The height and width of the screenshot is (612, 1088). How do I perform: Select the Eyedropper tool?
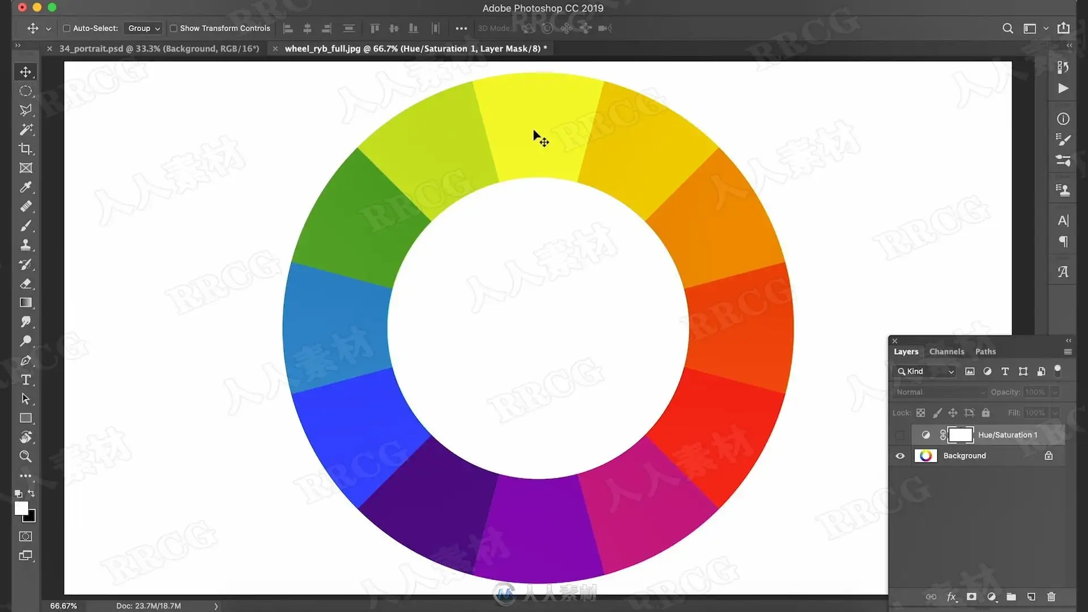pyautogui.click(x=25, y=188)
